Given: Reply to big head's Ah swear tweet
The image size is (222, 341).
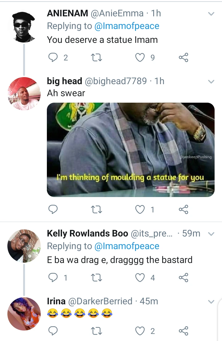Looking at the screenshot, I should (53, 209).
